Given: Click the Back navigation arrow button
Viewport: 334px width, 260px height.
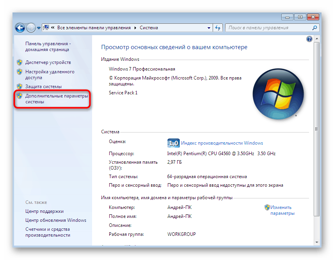Looking at the screenshot, I should click(20, 28).
